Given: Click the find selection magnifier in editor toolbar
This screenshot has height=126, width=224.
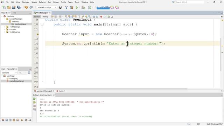Looking at the screenshot, I should [x=66, y=17].
